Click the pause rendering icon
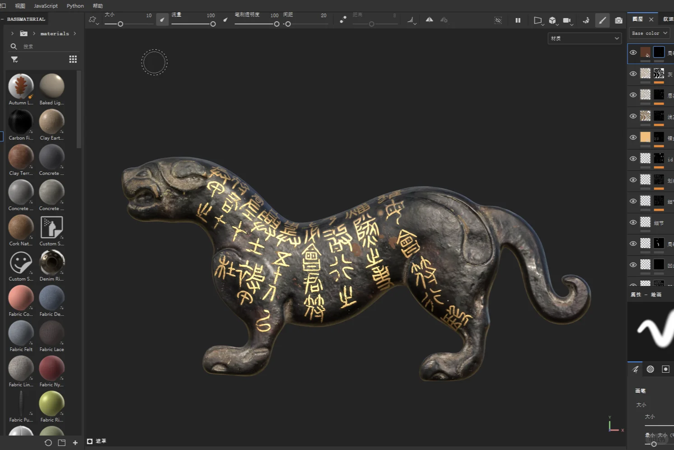This screenshot has height=450, width=674. click(518, 20)
